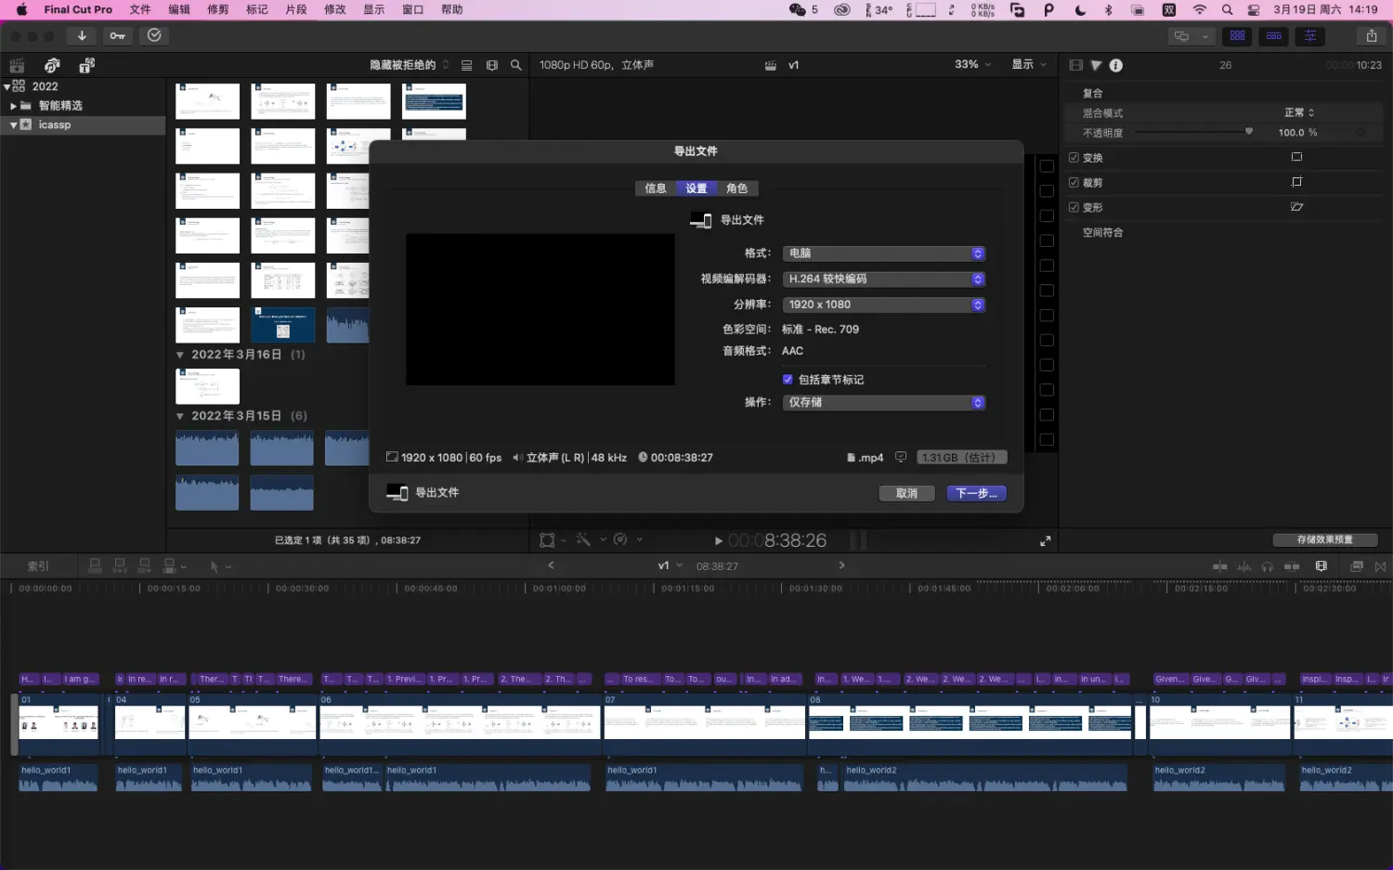Open the resolution 1920 x 1080 dropdown

click(883, 305)
